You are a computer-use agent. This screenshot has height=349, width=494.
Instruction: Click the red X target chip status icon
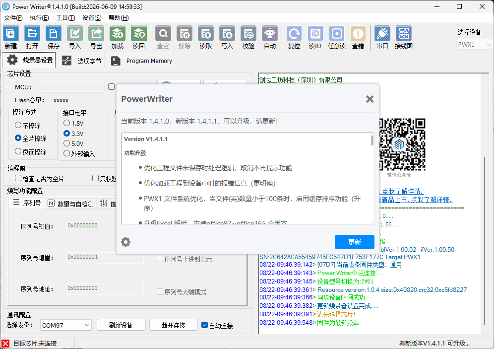pos(5,344)
